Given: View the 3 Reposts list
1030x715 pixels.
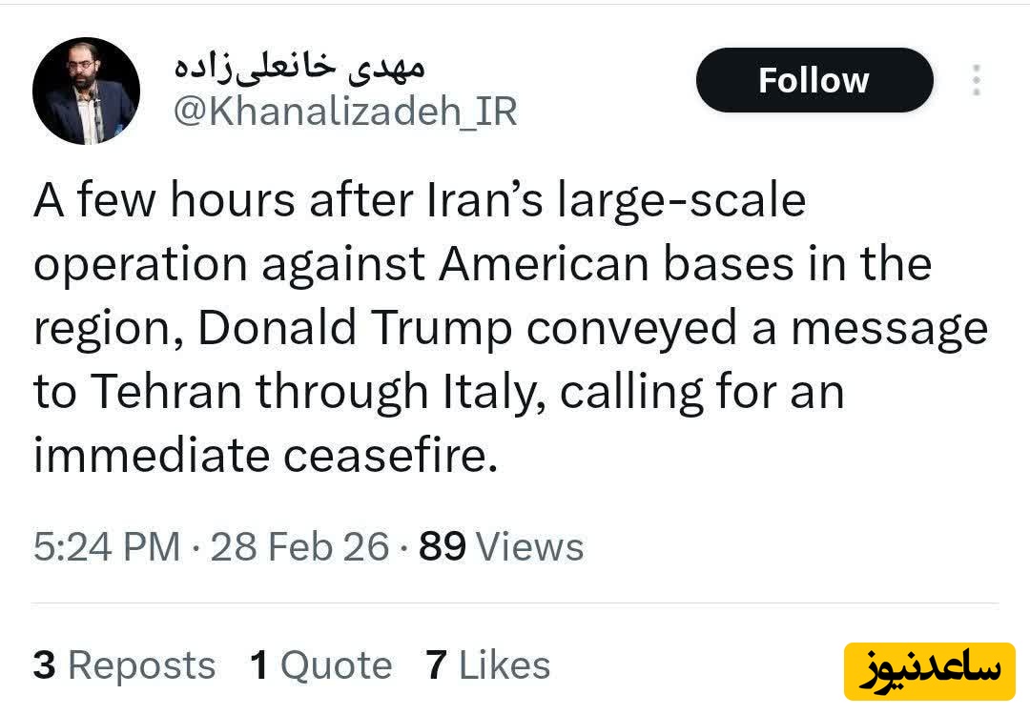Looking at the screenshot, I should (124, 664).
